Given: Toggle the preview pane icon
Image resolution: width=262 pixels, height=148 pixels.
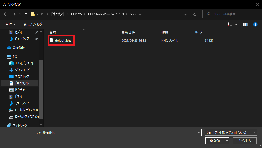Looking at the screenshot, I should [x=245, y=24].
